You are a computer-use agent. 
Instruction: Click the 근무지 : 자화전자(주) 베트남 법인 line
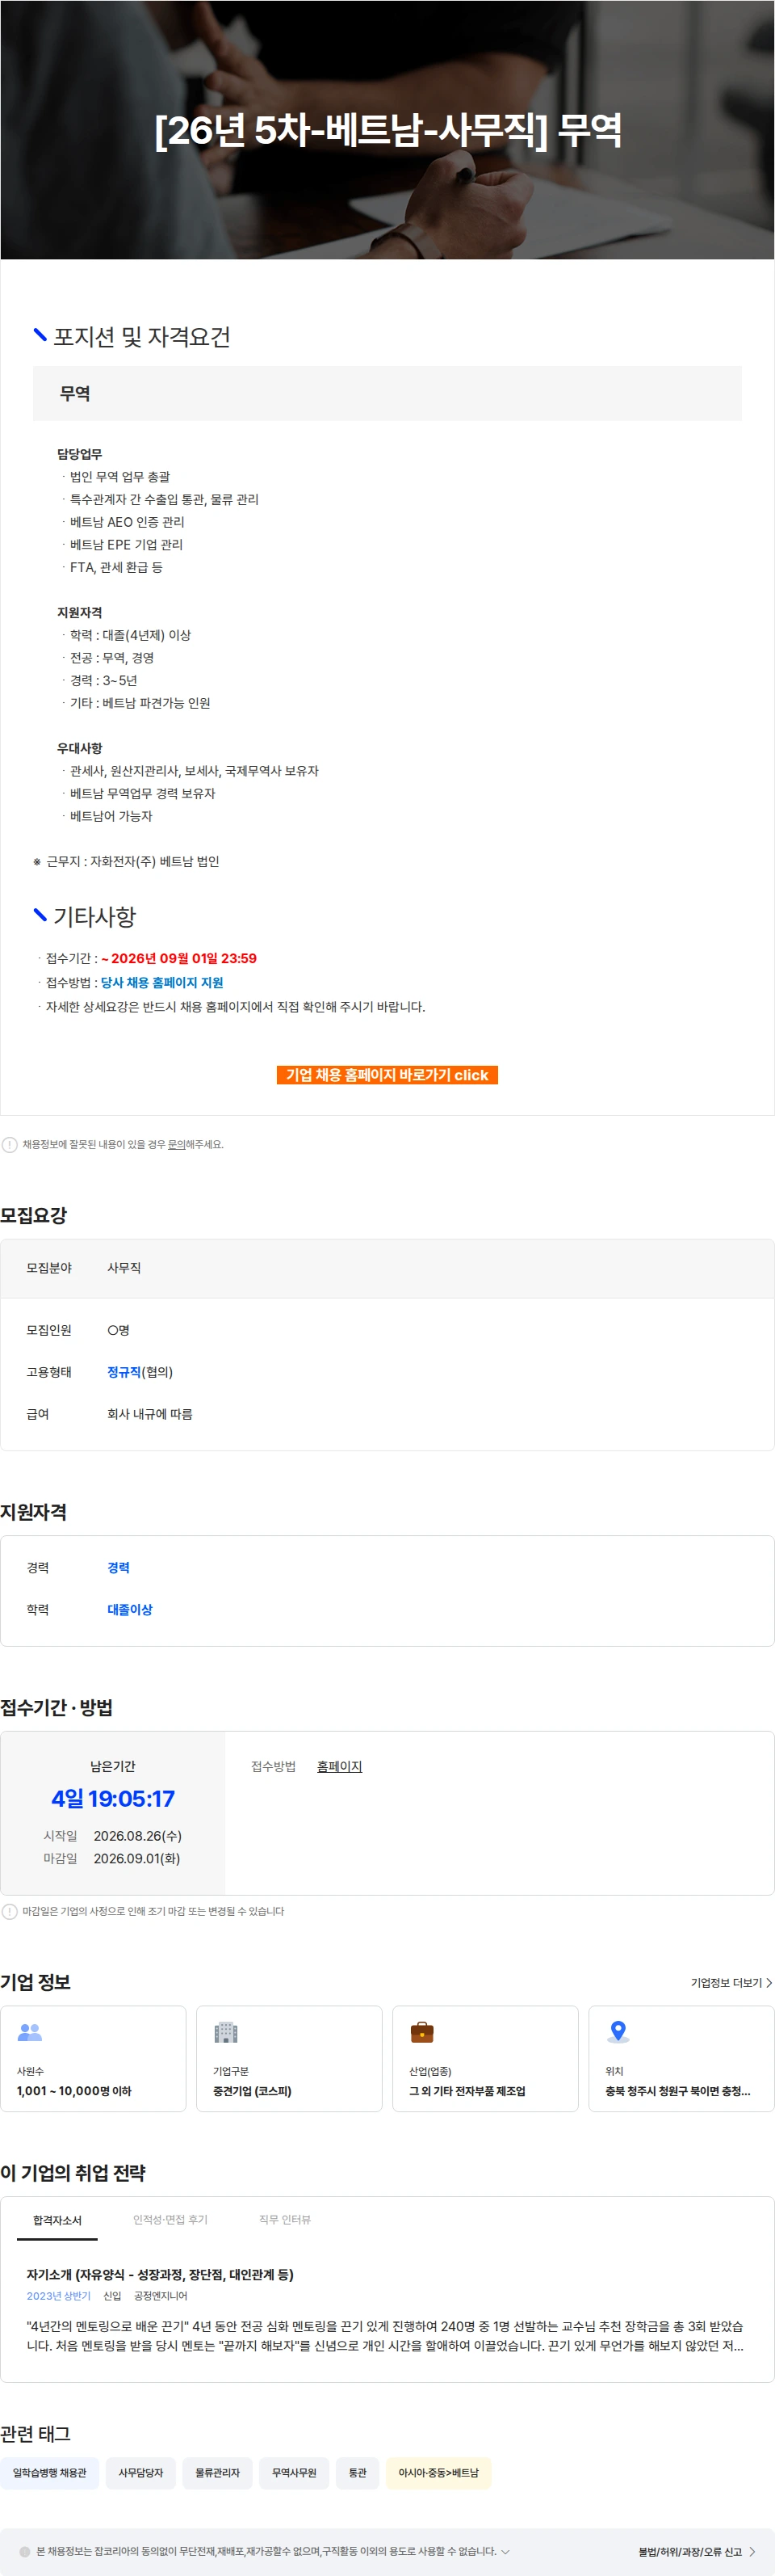point(126,861)
